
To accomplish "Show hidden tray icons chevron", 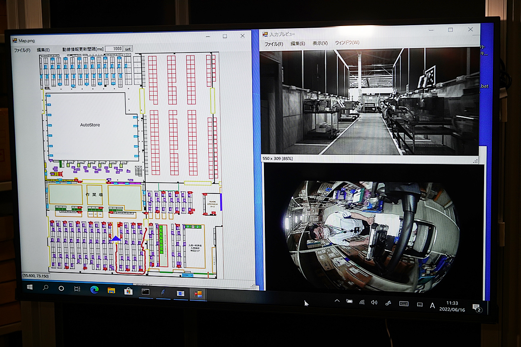I will pyautogui.click(x=337, y=301).
